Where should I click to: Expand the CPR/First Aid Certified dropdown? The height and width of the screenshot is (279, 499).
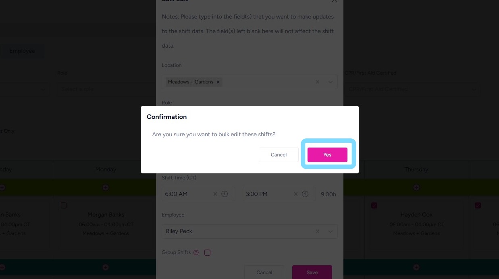pos(474,89)
